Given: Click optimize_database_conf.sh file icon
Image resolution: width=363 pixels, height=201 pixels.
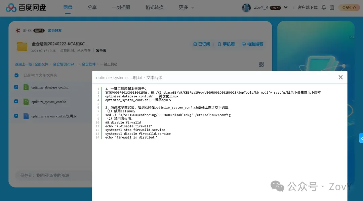Looking at the screenshot, I should pyautogui.click(x=26, y=87).
